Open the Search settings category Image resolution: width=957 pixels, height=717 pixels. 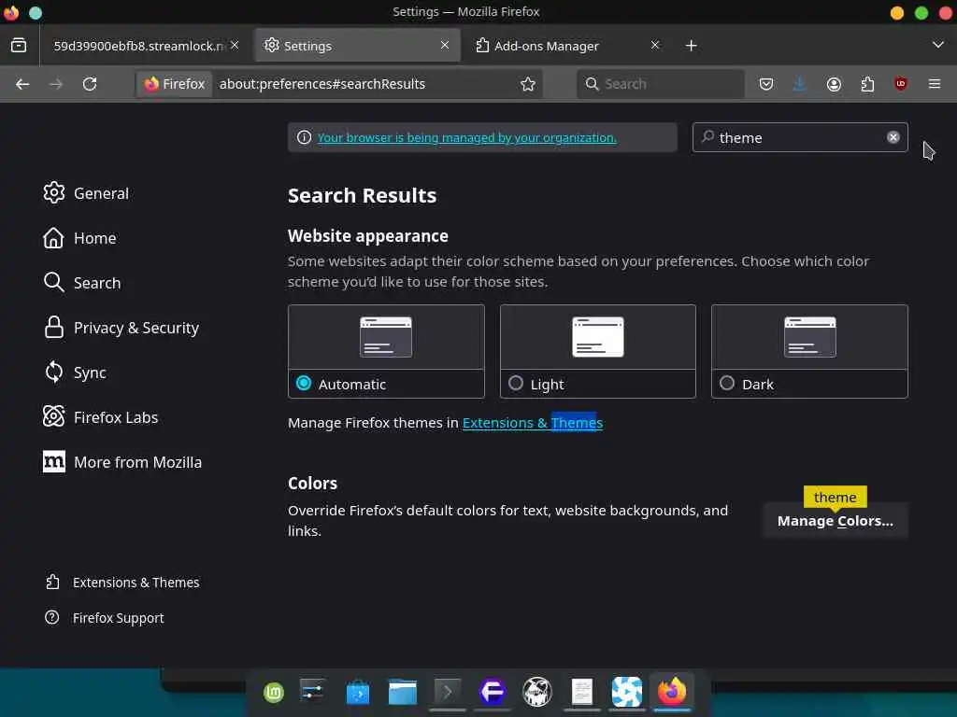pos(82,283)
